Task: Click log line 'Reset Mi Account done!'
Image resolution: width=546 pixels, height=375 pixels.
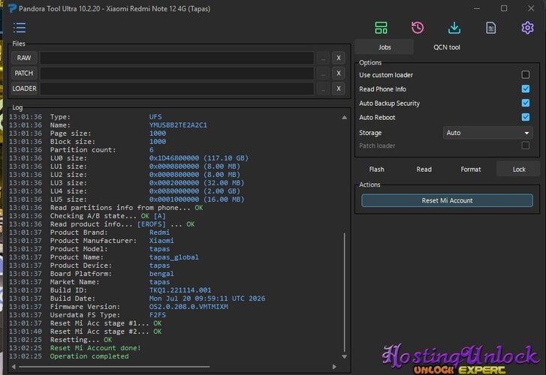Action: (x=95, y=348)
